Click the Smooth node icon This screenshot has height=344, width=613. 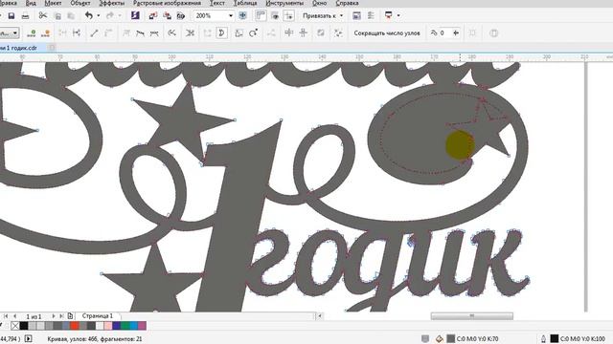pos(140,33)
